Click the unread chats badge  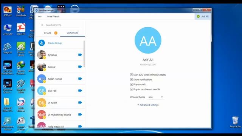coord(56,33)
